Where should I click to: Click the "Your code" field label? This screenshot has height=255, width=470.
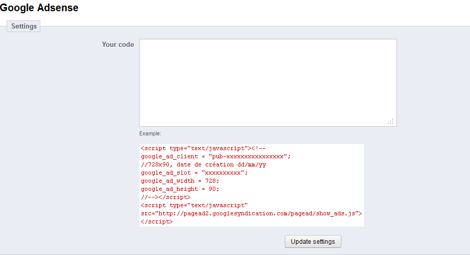[118, 45]
